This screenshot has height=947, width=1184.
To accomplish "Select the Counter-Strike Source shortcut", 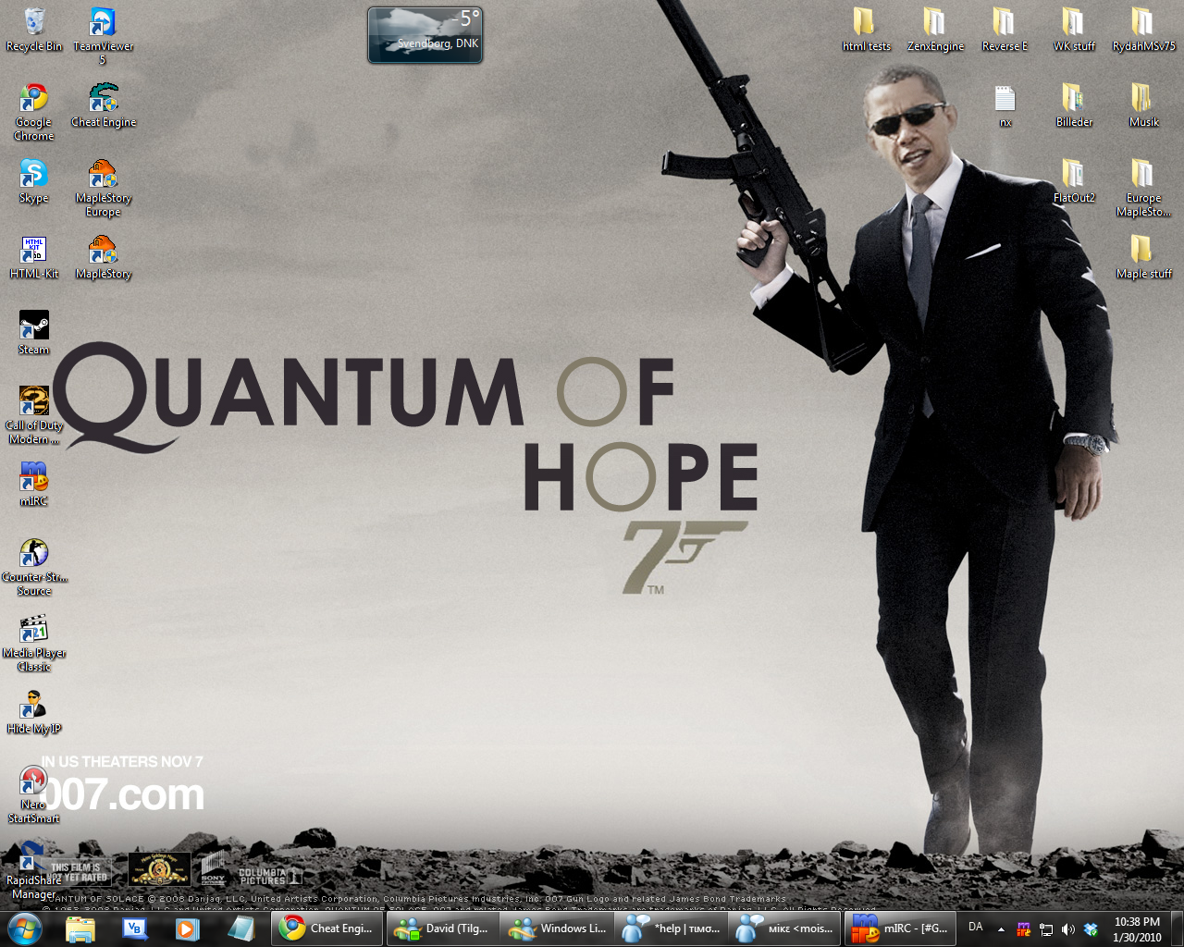I will [x=34, y=567].
